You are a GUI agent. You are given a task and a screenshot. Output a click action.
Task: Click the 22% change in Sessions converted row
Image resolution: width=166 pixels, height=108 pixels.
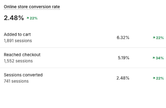click(x=160, y=78)
